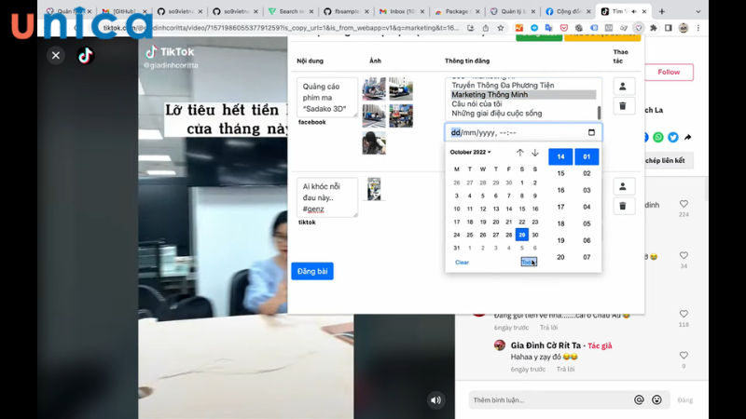Click the dd/mm/yyyy date-time input field

(x=523, y=132)
